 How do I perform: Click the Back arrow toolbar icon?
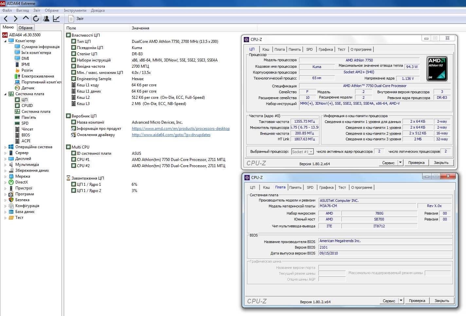pyautogui.click(x=6, y=19)
